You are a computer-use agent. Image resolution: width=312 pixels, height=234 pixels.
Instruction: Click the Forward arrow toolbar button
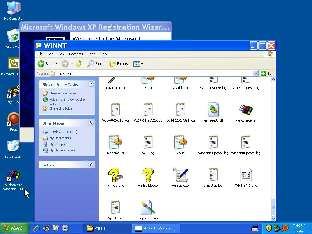[65, 64]
